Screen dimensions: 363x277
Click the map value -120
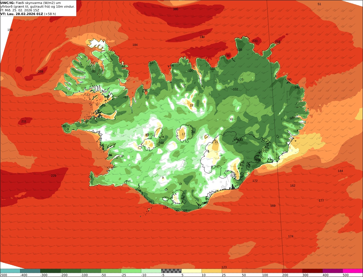point(190,71)
